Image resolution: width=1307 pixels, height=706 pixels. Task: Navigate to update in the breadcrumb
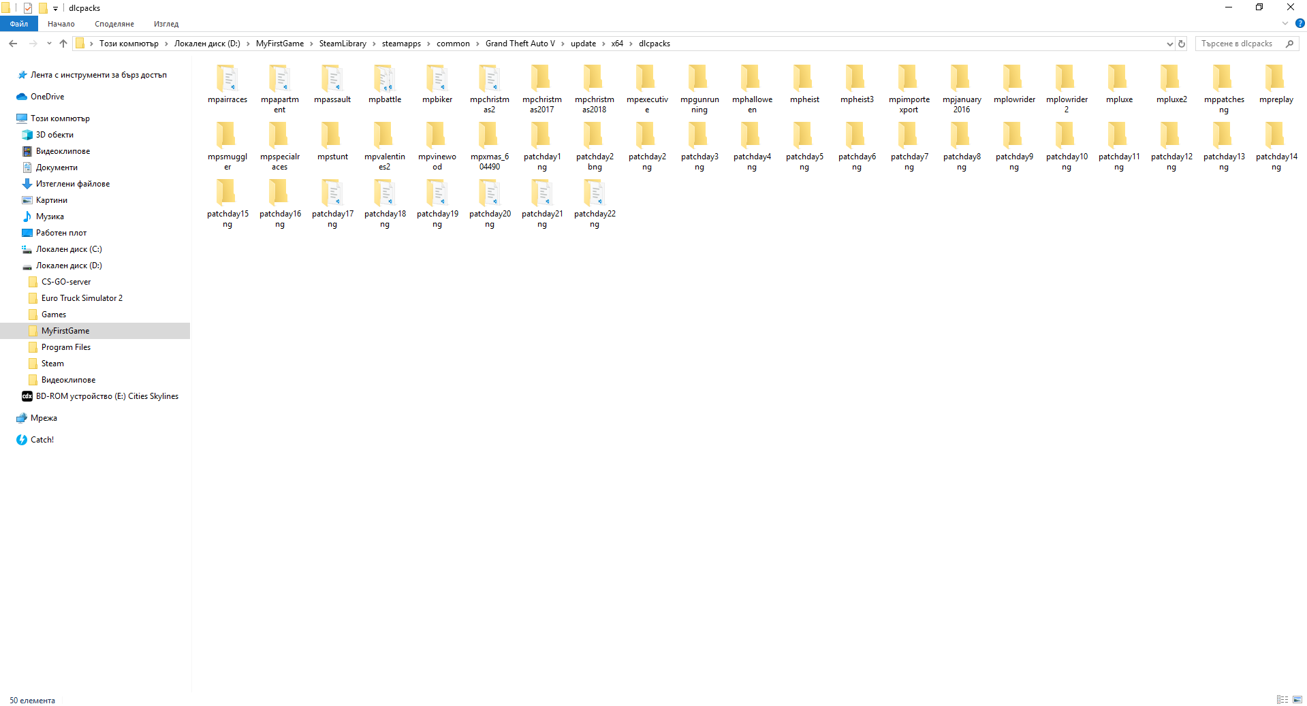(x=583, y=44)
